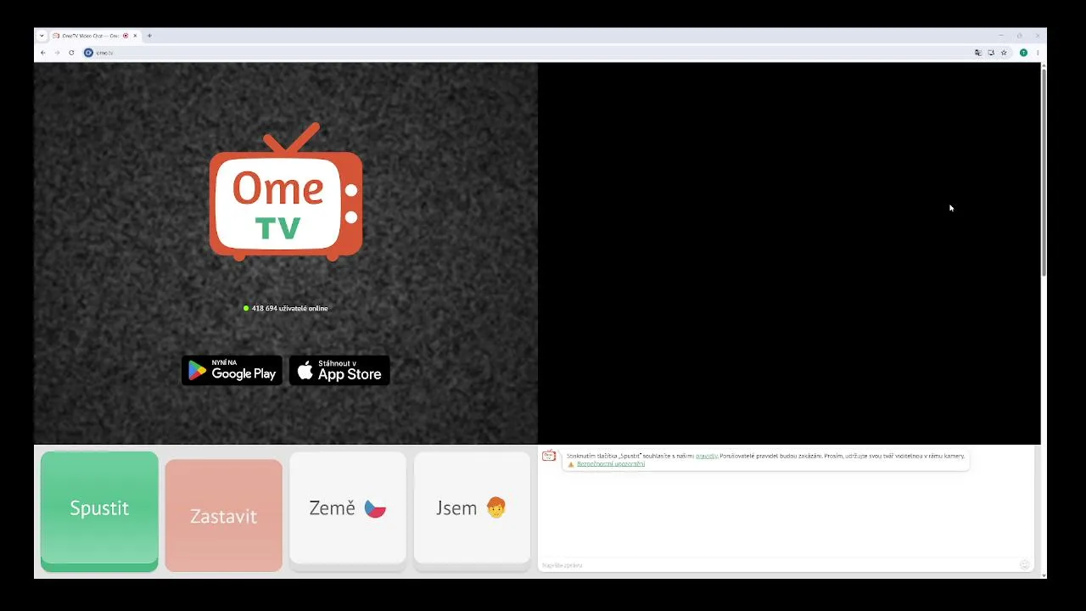Open the emoji picker in chat
The height and width of the screenshot is (611, 1086).
click(1025, 565)
